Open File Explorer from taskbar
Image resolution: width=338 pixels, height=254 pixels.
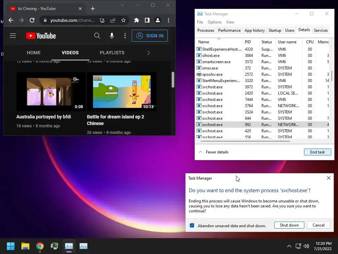coord(25,246)
